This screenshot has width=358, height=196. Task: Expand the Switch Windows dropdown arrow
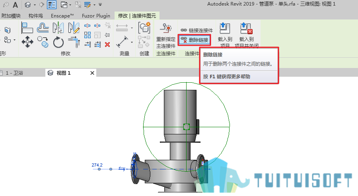[70, 5]
